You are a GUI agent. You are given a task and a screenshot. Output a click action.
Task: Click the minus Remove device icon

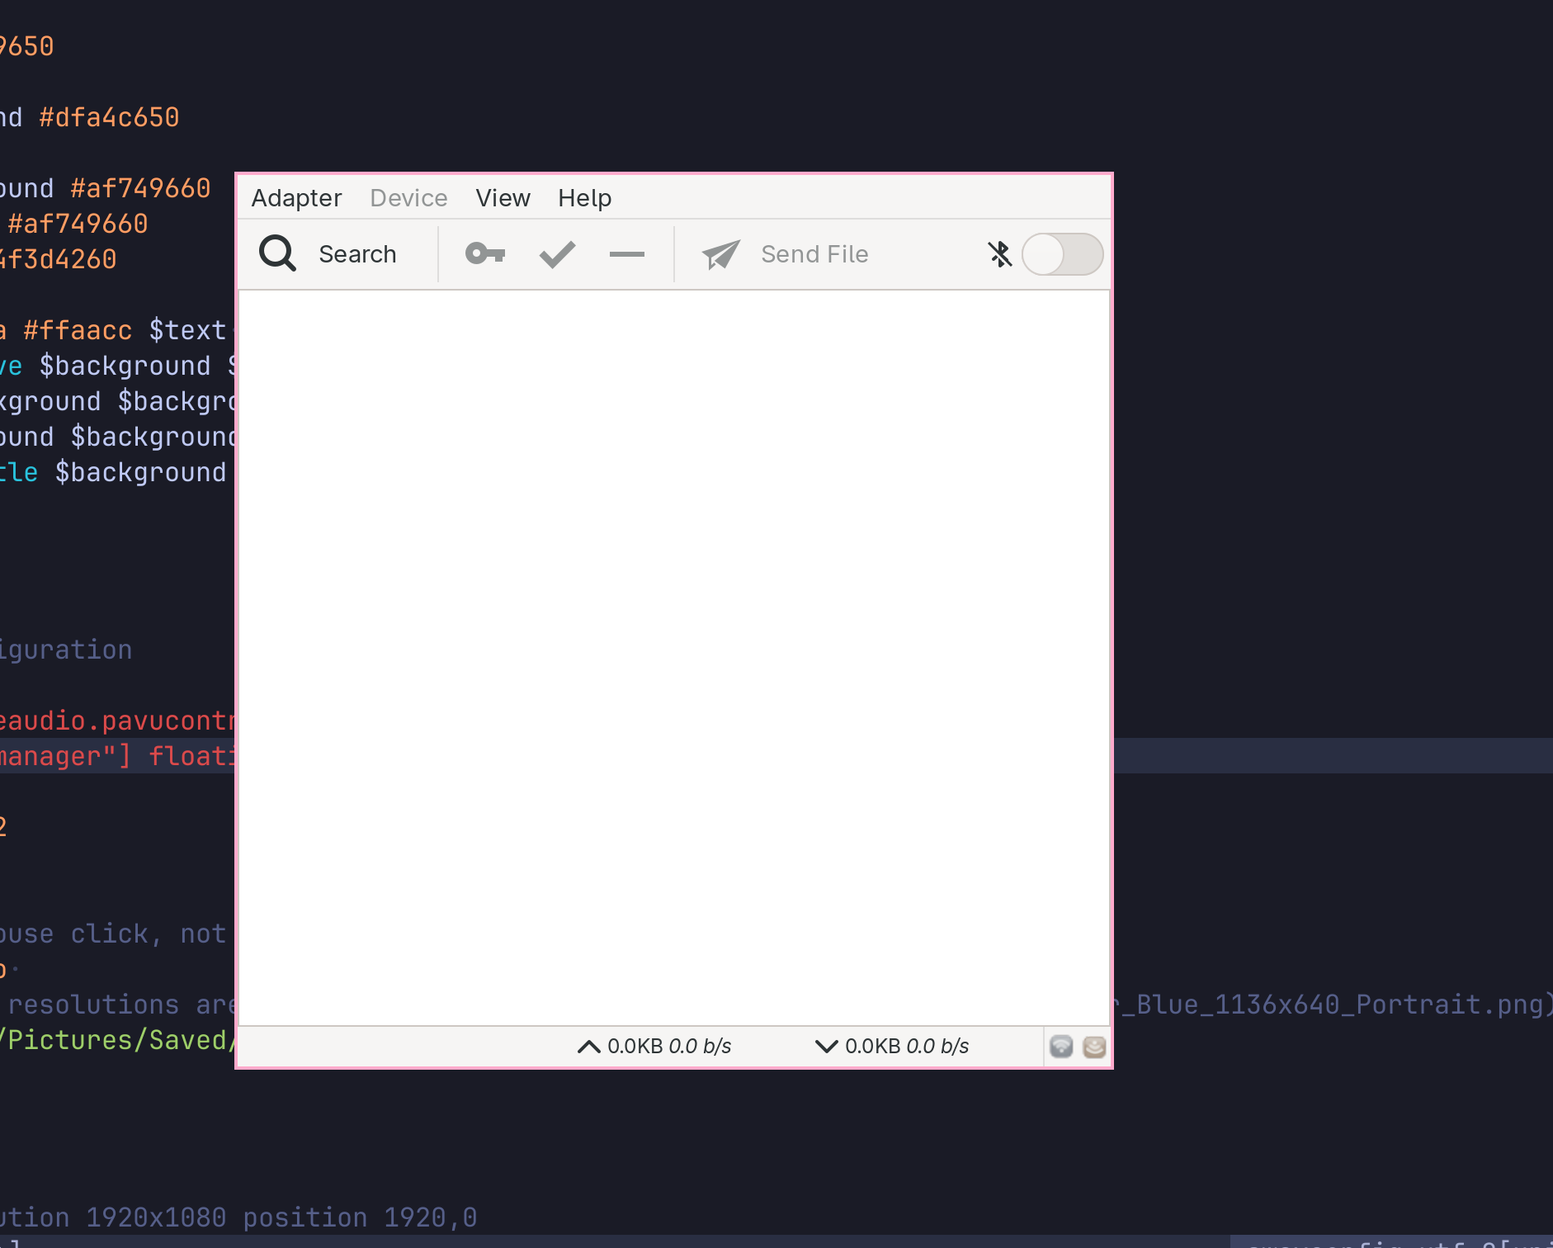pos(627,254)
